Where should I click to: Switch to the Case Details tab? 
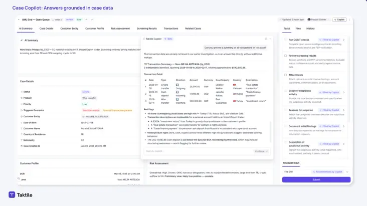pos(46,29)
